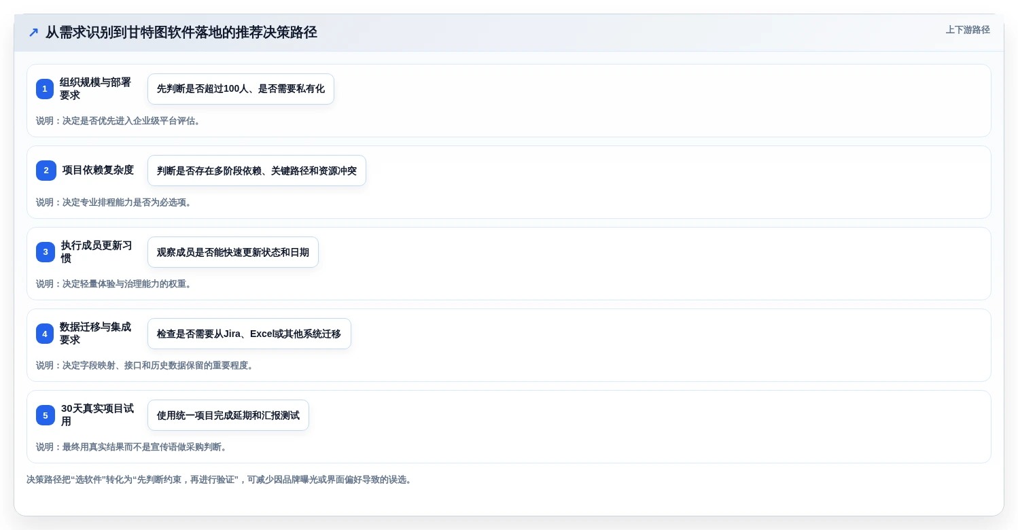Viewport: 1018px width, 530px height.
Task: Click the step 1 number badge
Action: point(45,89)
